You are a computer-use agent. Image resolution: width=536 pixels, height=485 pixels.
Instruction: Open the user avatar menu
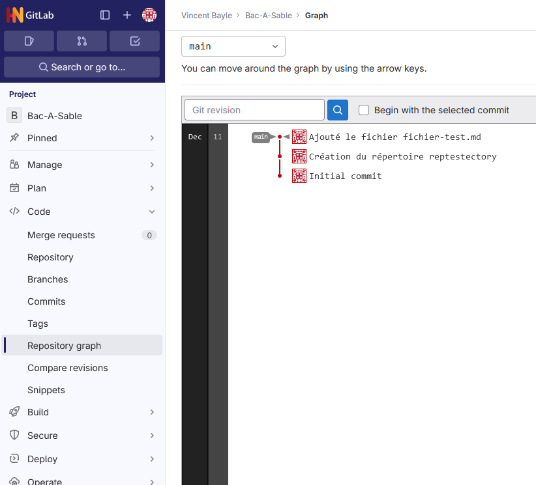point(149,15)
